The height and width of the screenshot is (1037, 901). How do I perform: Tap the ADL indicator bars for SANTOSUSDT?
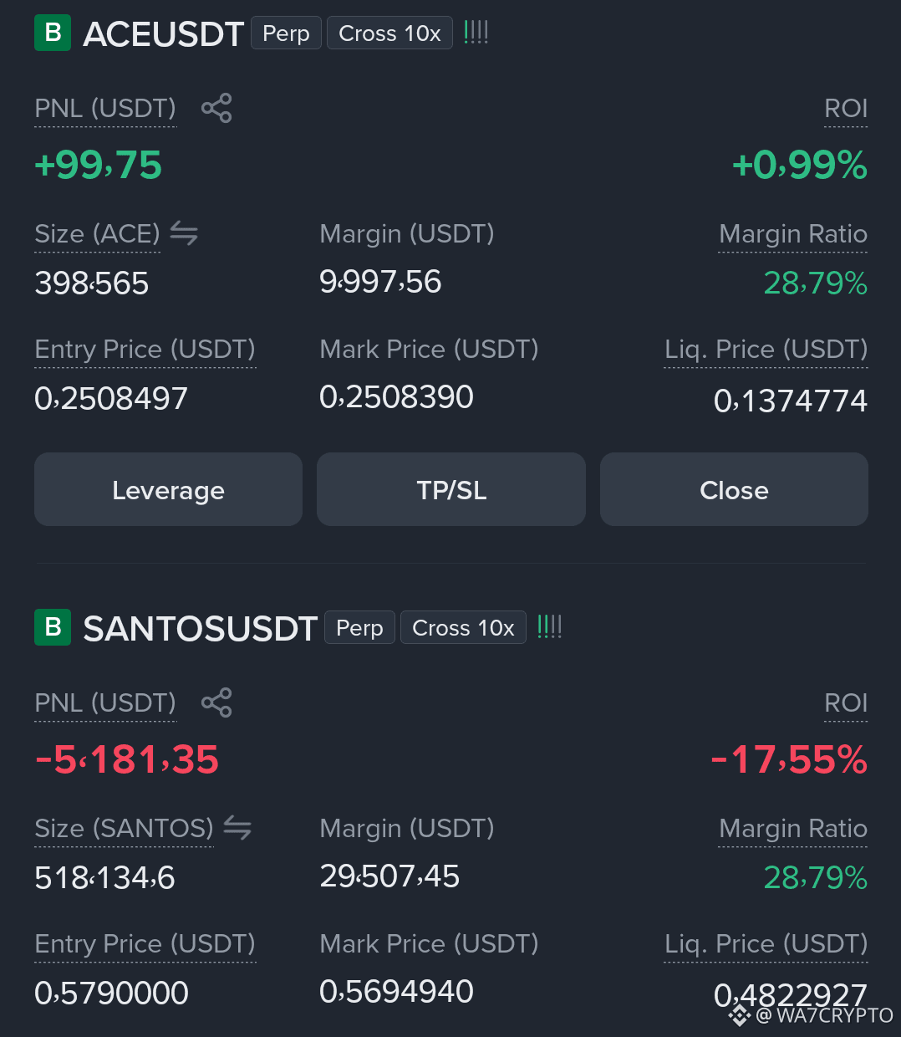(x=549, y=627)
